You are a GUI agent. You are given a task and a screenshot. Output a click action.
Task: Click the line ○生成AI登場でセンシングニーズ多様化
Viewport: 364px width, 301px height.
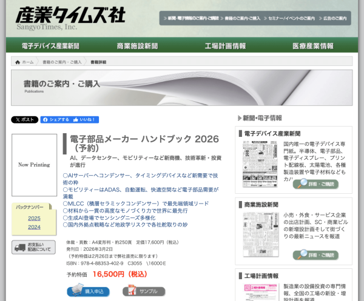109,218
